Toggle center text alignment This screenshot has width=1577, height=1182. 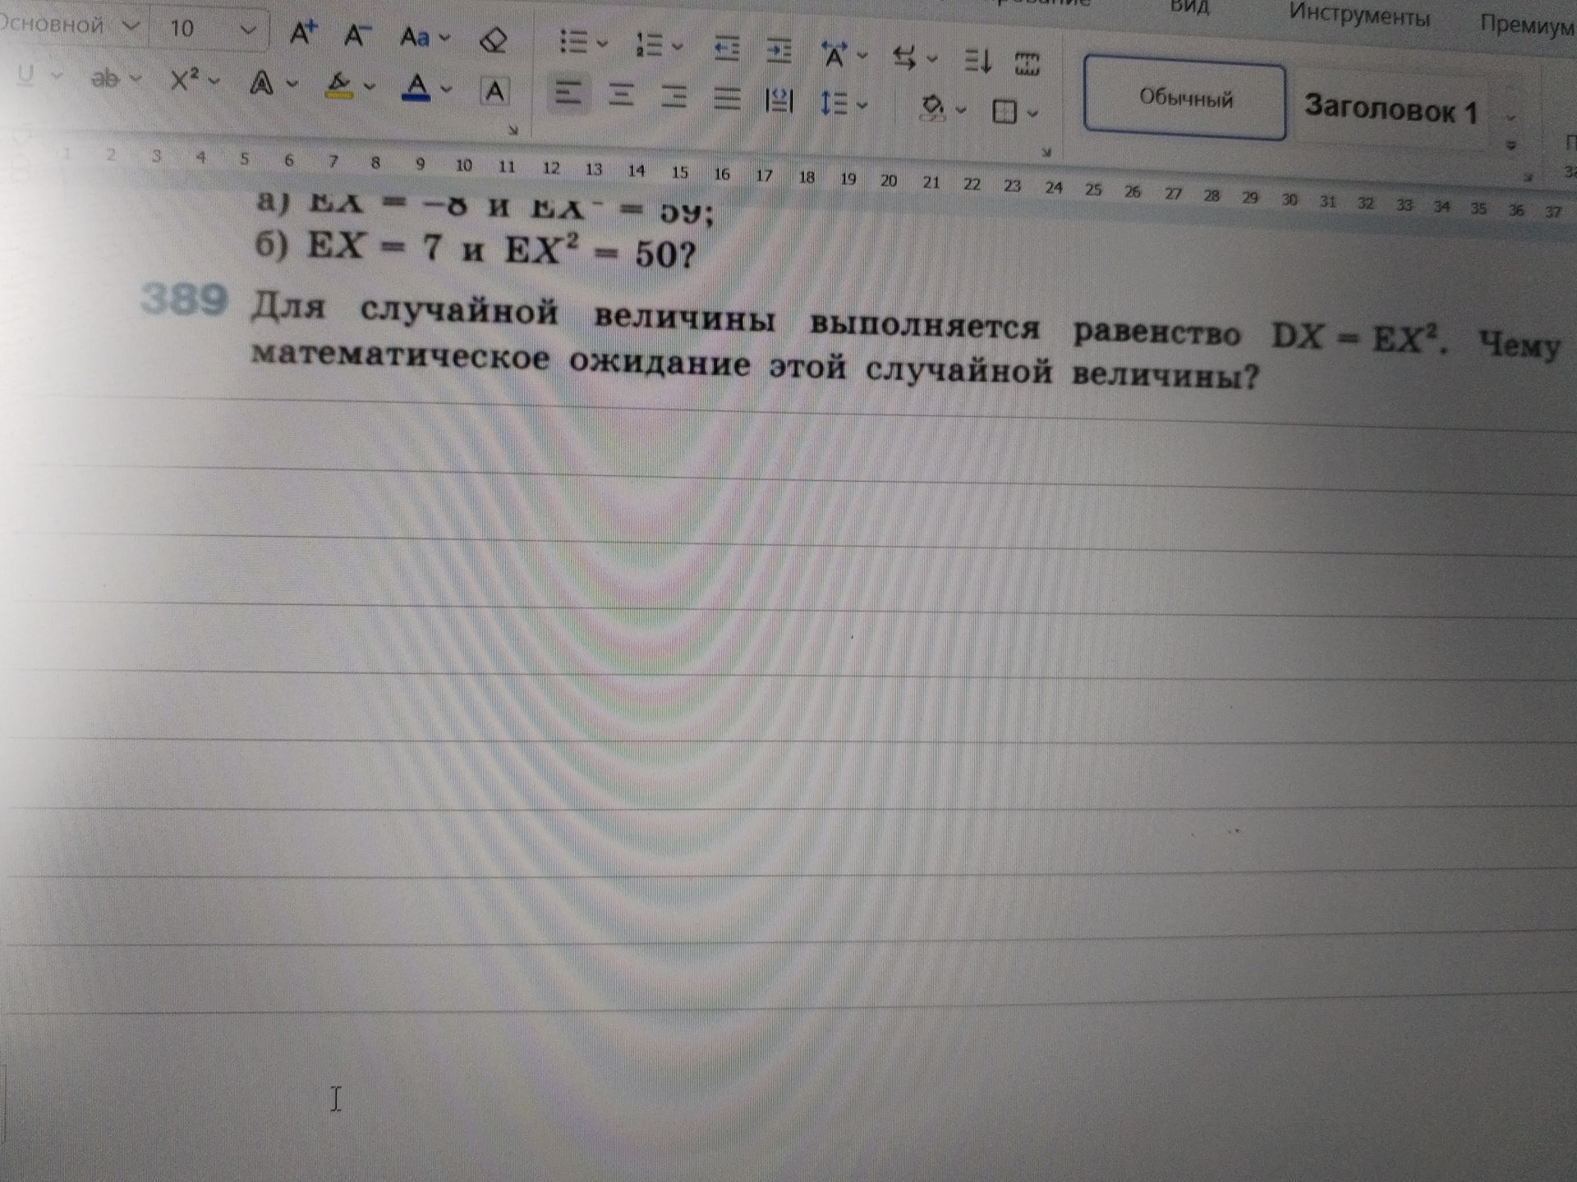tap(621, 95)
